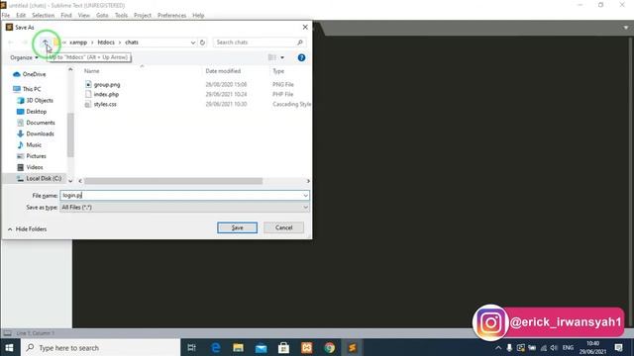Click the Cancel button
634x356 pixels.
(x=283, y=227)
